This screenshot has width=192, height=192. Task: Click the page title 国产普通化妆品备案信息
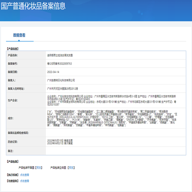pos(33,6)
